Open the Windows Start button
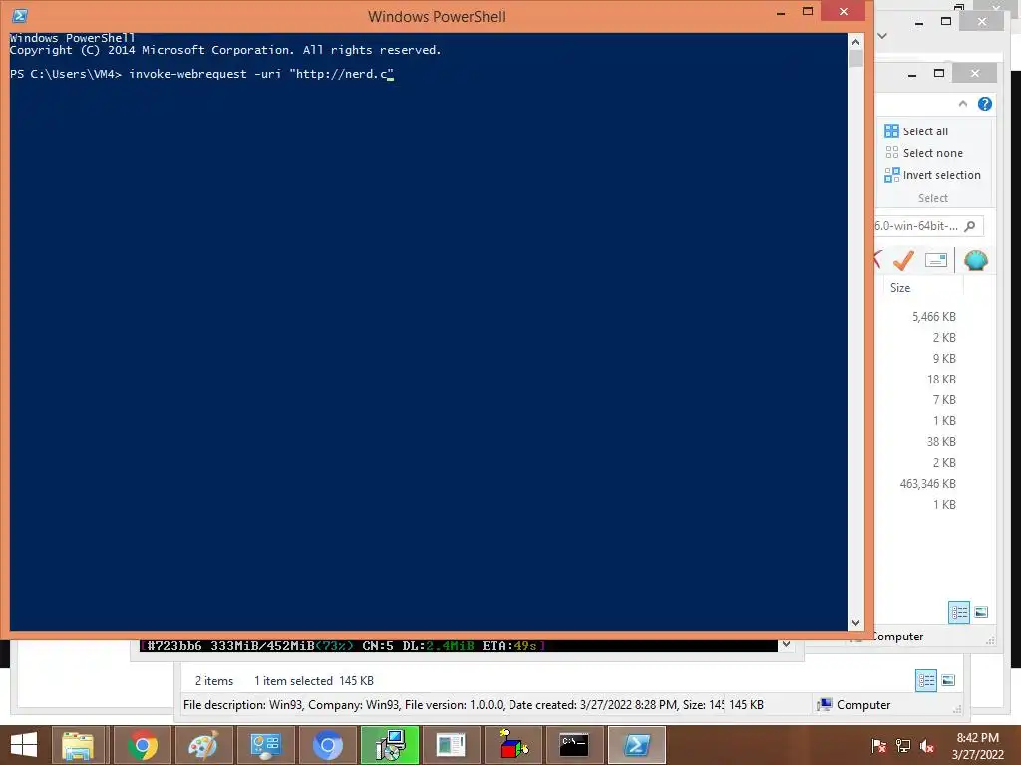 point(24,745)
